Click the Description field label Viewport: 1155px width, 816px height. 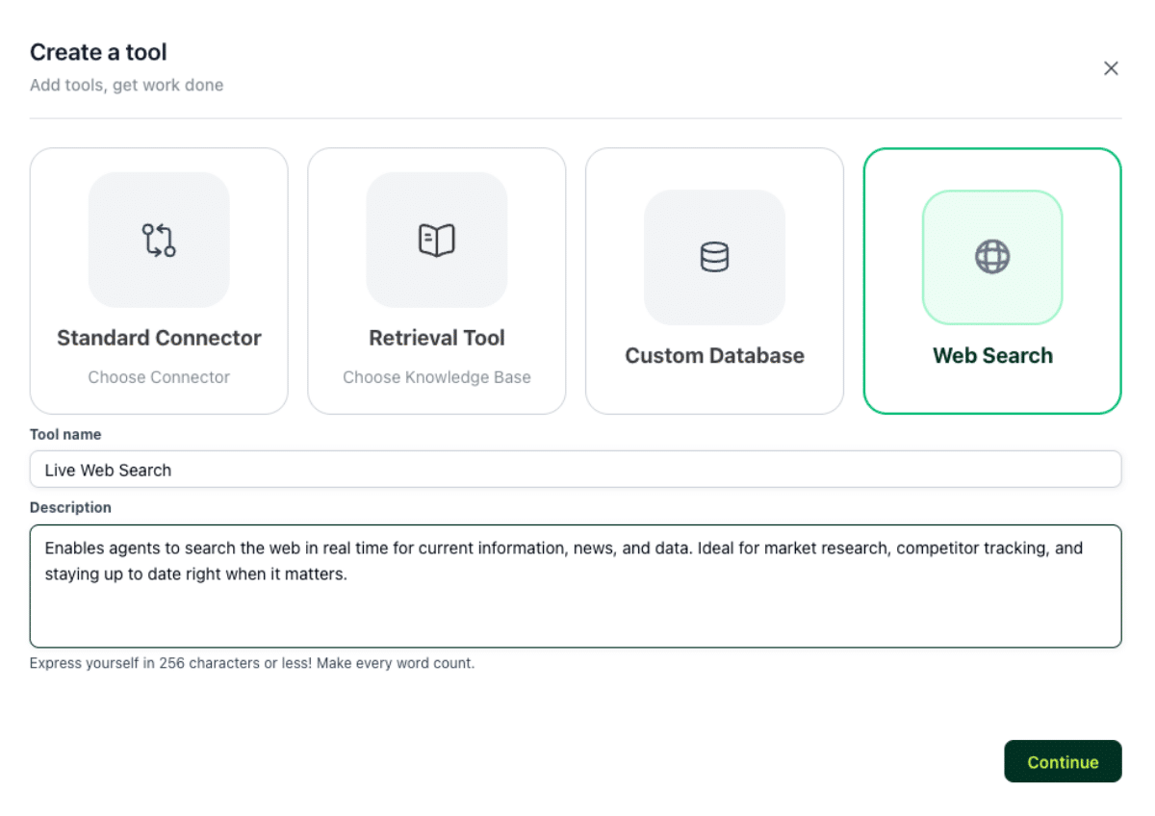[70, 507]
